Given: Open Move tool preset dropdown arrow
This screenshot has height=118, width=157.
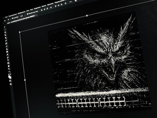Looking at the screenshot, I should (x=10, y=19).
